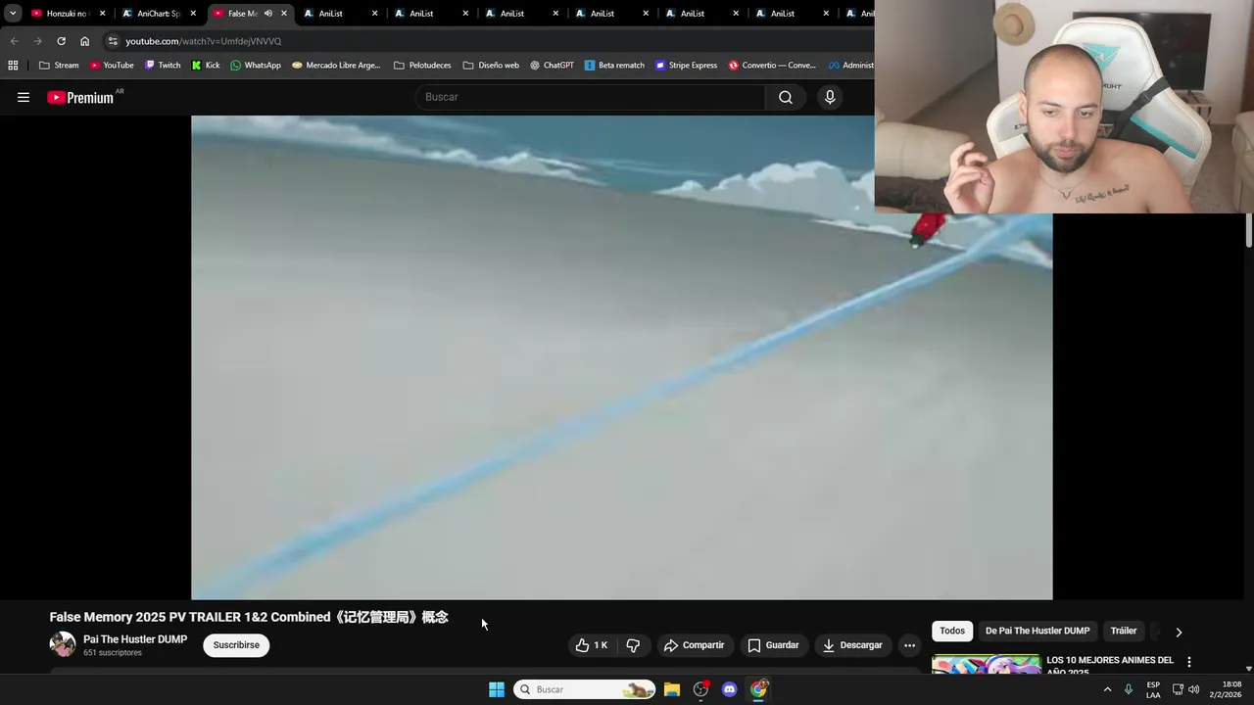Click the address bar URL
Screen dimensions: 1254x705
point(203,41)
